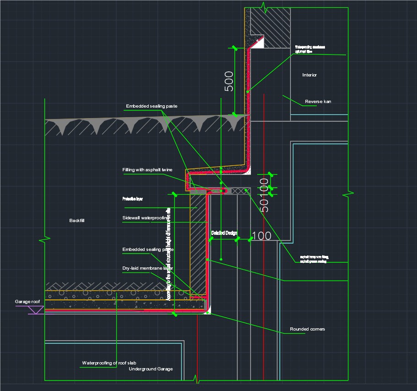Viewport: 417px width, 391px height.
Task: Click the cross-hatched asphalt filling box
Action: tap(238, 191)
